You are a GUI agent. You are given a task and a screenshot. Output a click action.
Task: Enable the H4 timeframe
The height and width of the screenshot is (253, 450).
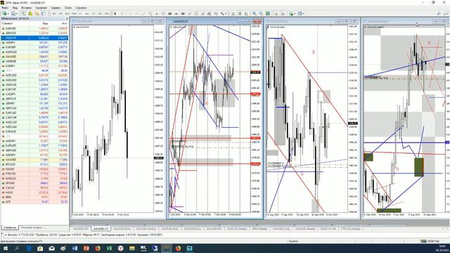(87, 13)
